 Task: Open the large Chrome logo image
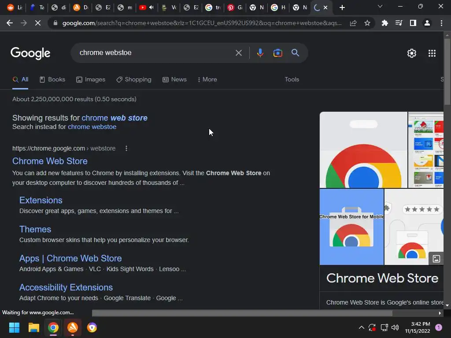point(363,150)
